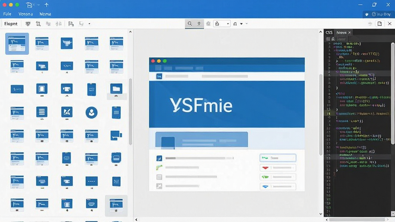Click the green corner-arrow icon in preview list
This screenshot has width=395, height=222.
159,167
